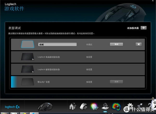Select Logitech 布面游戏鼠标垫 thumbnail
This screenshot has height=114, width=156.
click(x=28, y=57)
